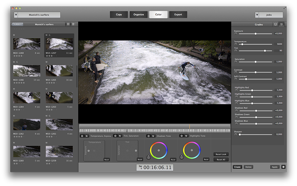The width and height of the screenshot is (297, 186).
Task: Click the reset icon beside Sharpen slider
Action: [x=236, y=134]
